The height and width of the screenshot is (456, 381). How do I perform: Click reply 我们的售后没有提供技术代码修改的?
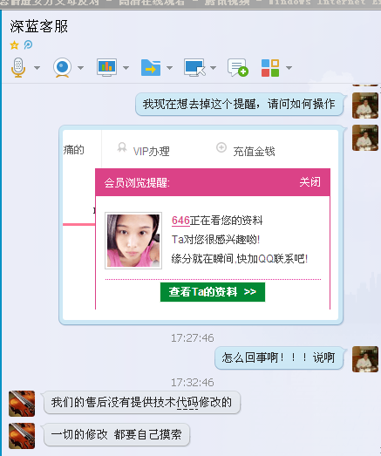pos(141,403)
